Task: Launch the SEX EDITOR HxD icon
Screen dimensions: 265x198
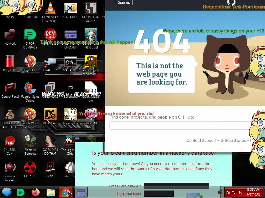Action: [70, 10]
